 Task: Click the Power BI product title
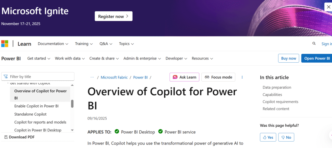(11, 58)
